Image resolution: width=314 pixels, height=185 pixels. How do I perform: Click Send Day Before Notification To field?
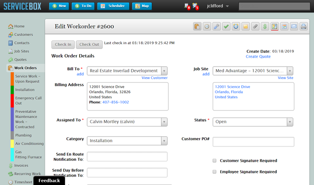[127, 172]
